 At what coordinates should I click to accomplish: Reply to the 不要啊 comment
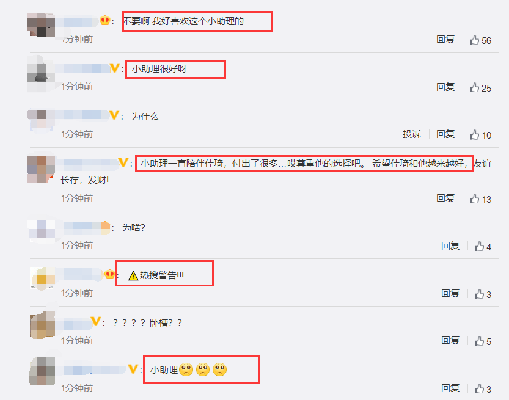point(445,40)
